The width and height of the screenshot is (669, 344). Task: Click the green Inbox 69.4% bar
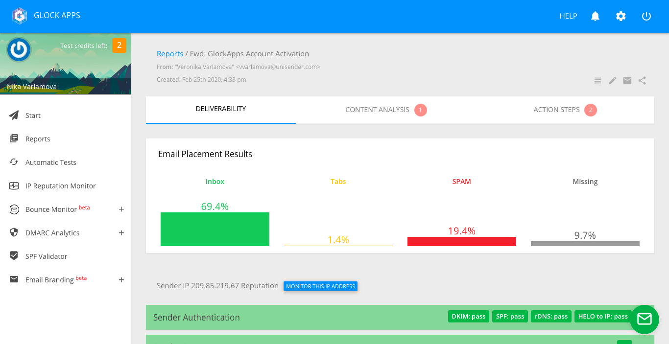tap(215, 229)
